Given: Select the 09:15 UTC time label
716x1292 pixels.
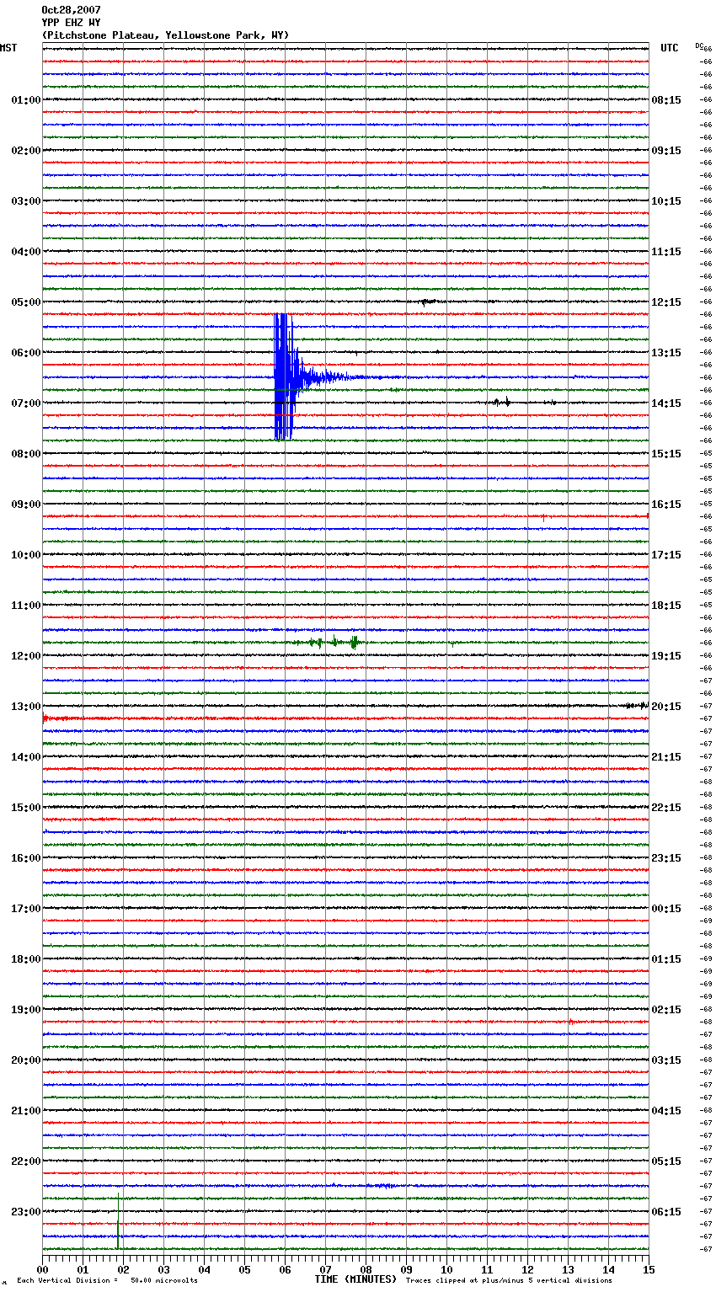Looking at the screenshot, I should click(666, 151).
